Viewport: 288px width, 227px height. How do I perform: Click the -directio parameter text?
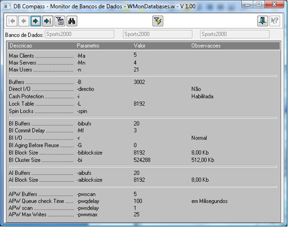pyautogui.click(x=86, y=89)
